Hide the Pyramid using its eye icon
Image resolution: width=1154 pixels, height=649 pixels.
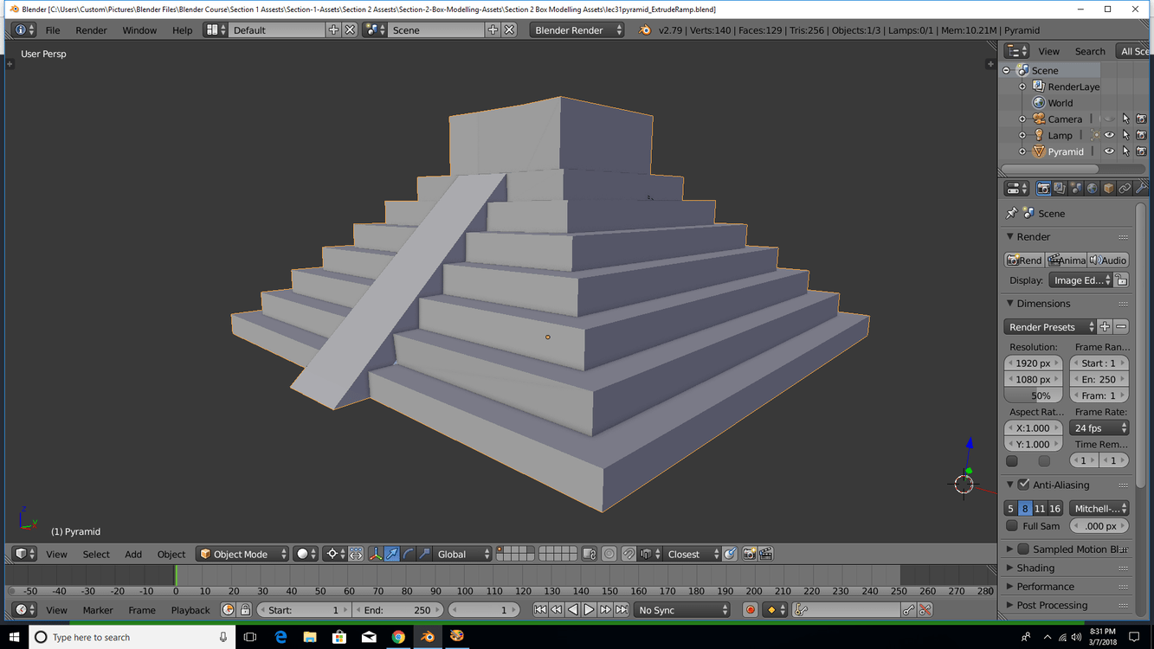point(1109,151)
